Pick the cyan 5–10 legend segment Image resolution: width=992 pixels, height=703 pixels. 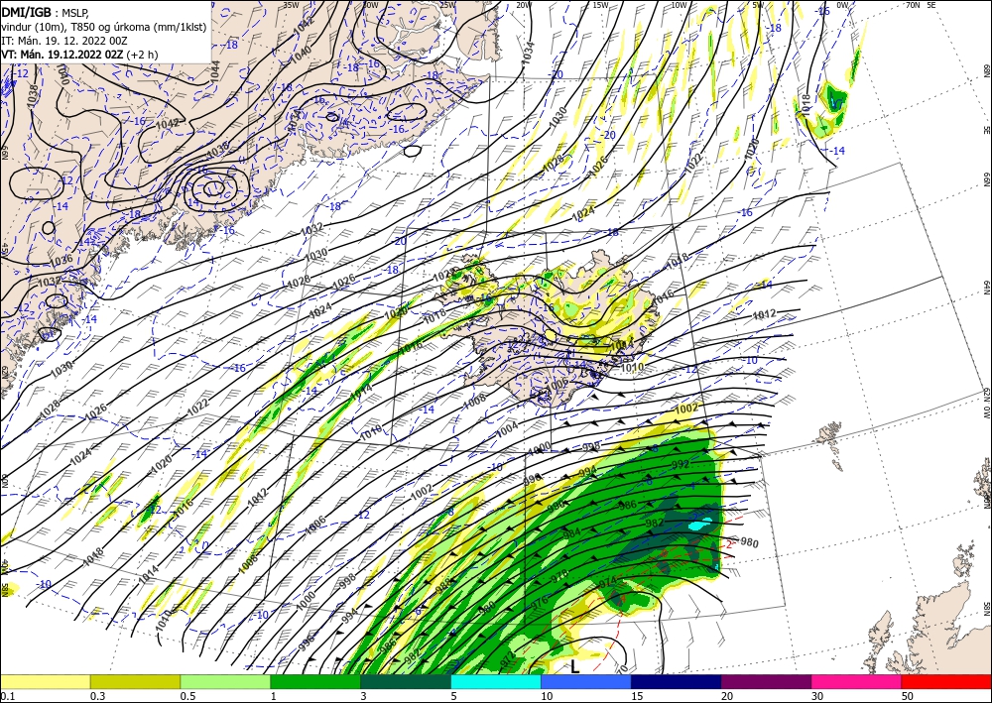pyautogui.click(x=495, y=681)
